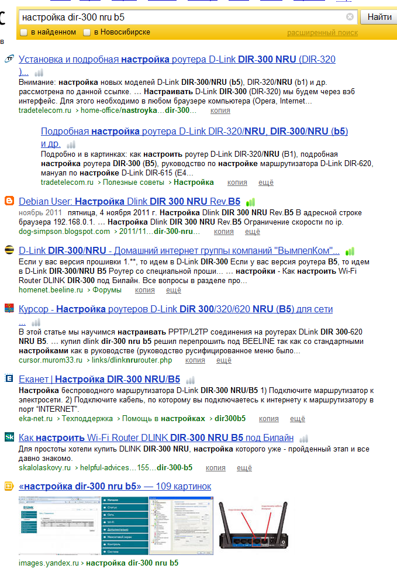Open the копия link of the cursor.murom33.ru result
This screenshot has height=572, width=397.
[x=195, y=360]
